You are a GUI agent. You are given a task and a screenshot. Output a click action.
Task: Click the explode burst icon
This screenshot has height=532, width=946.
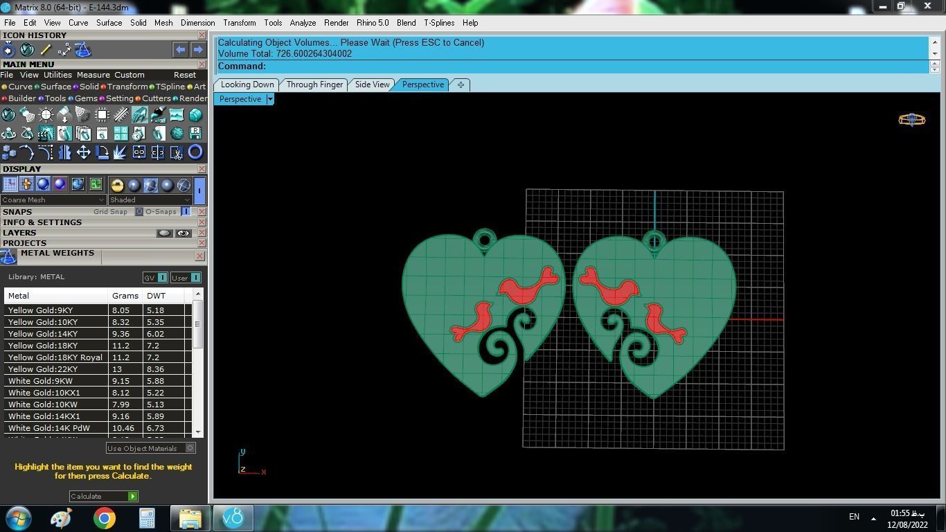[121, 152]
